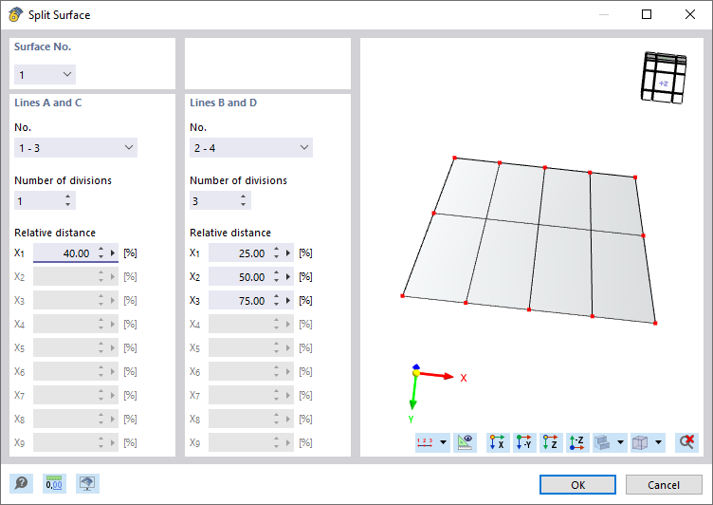The image size is (713, 505).
Task: Click the dimension visibility icon with eye
Action: (x=465, y=442)
